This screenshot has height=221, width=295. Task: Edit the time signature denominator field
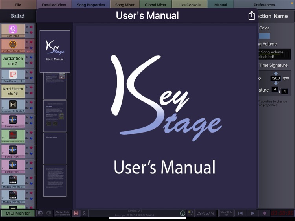[x=284, y=91]
